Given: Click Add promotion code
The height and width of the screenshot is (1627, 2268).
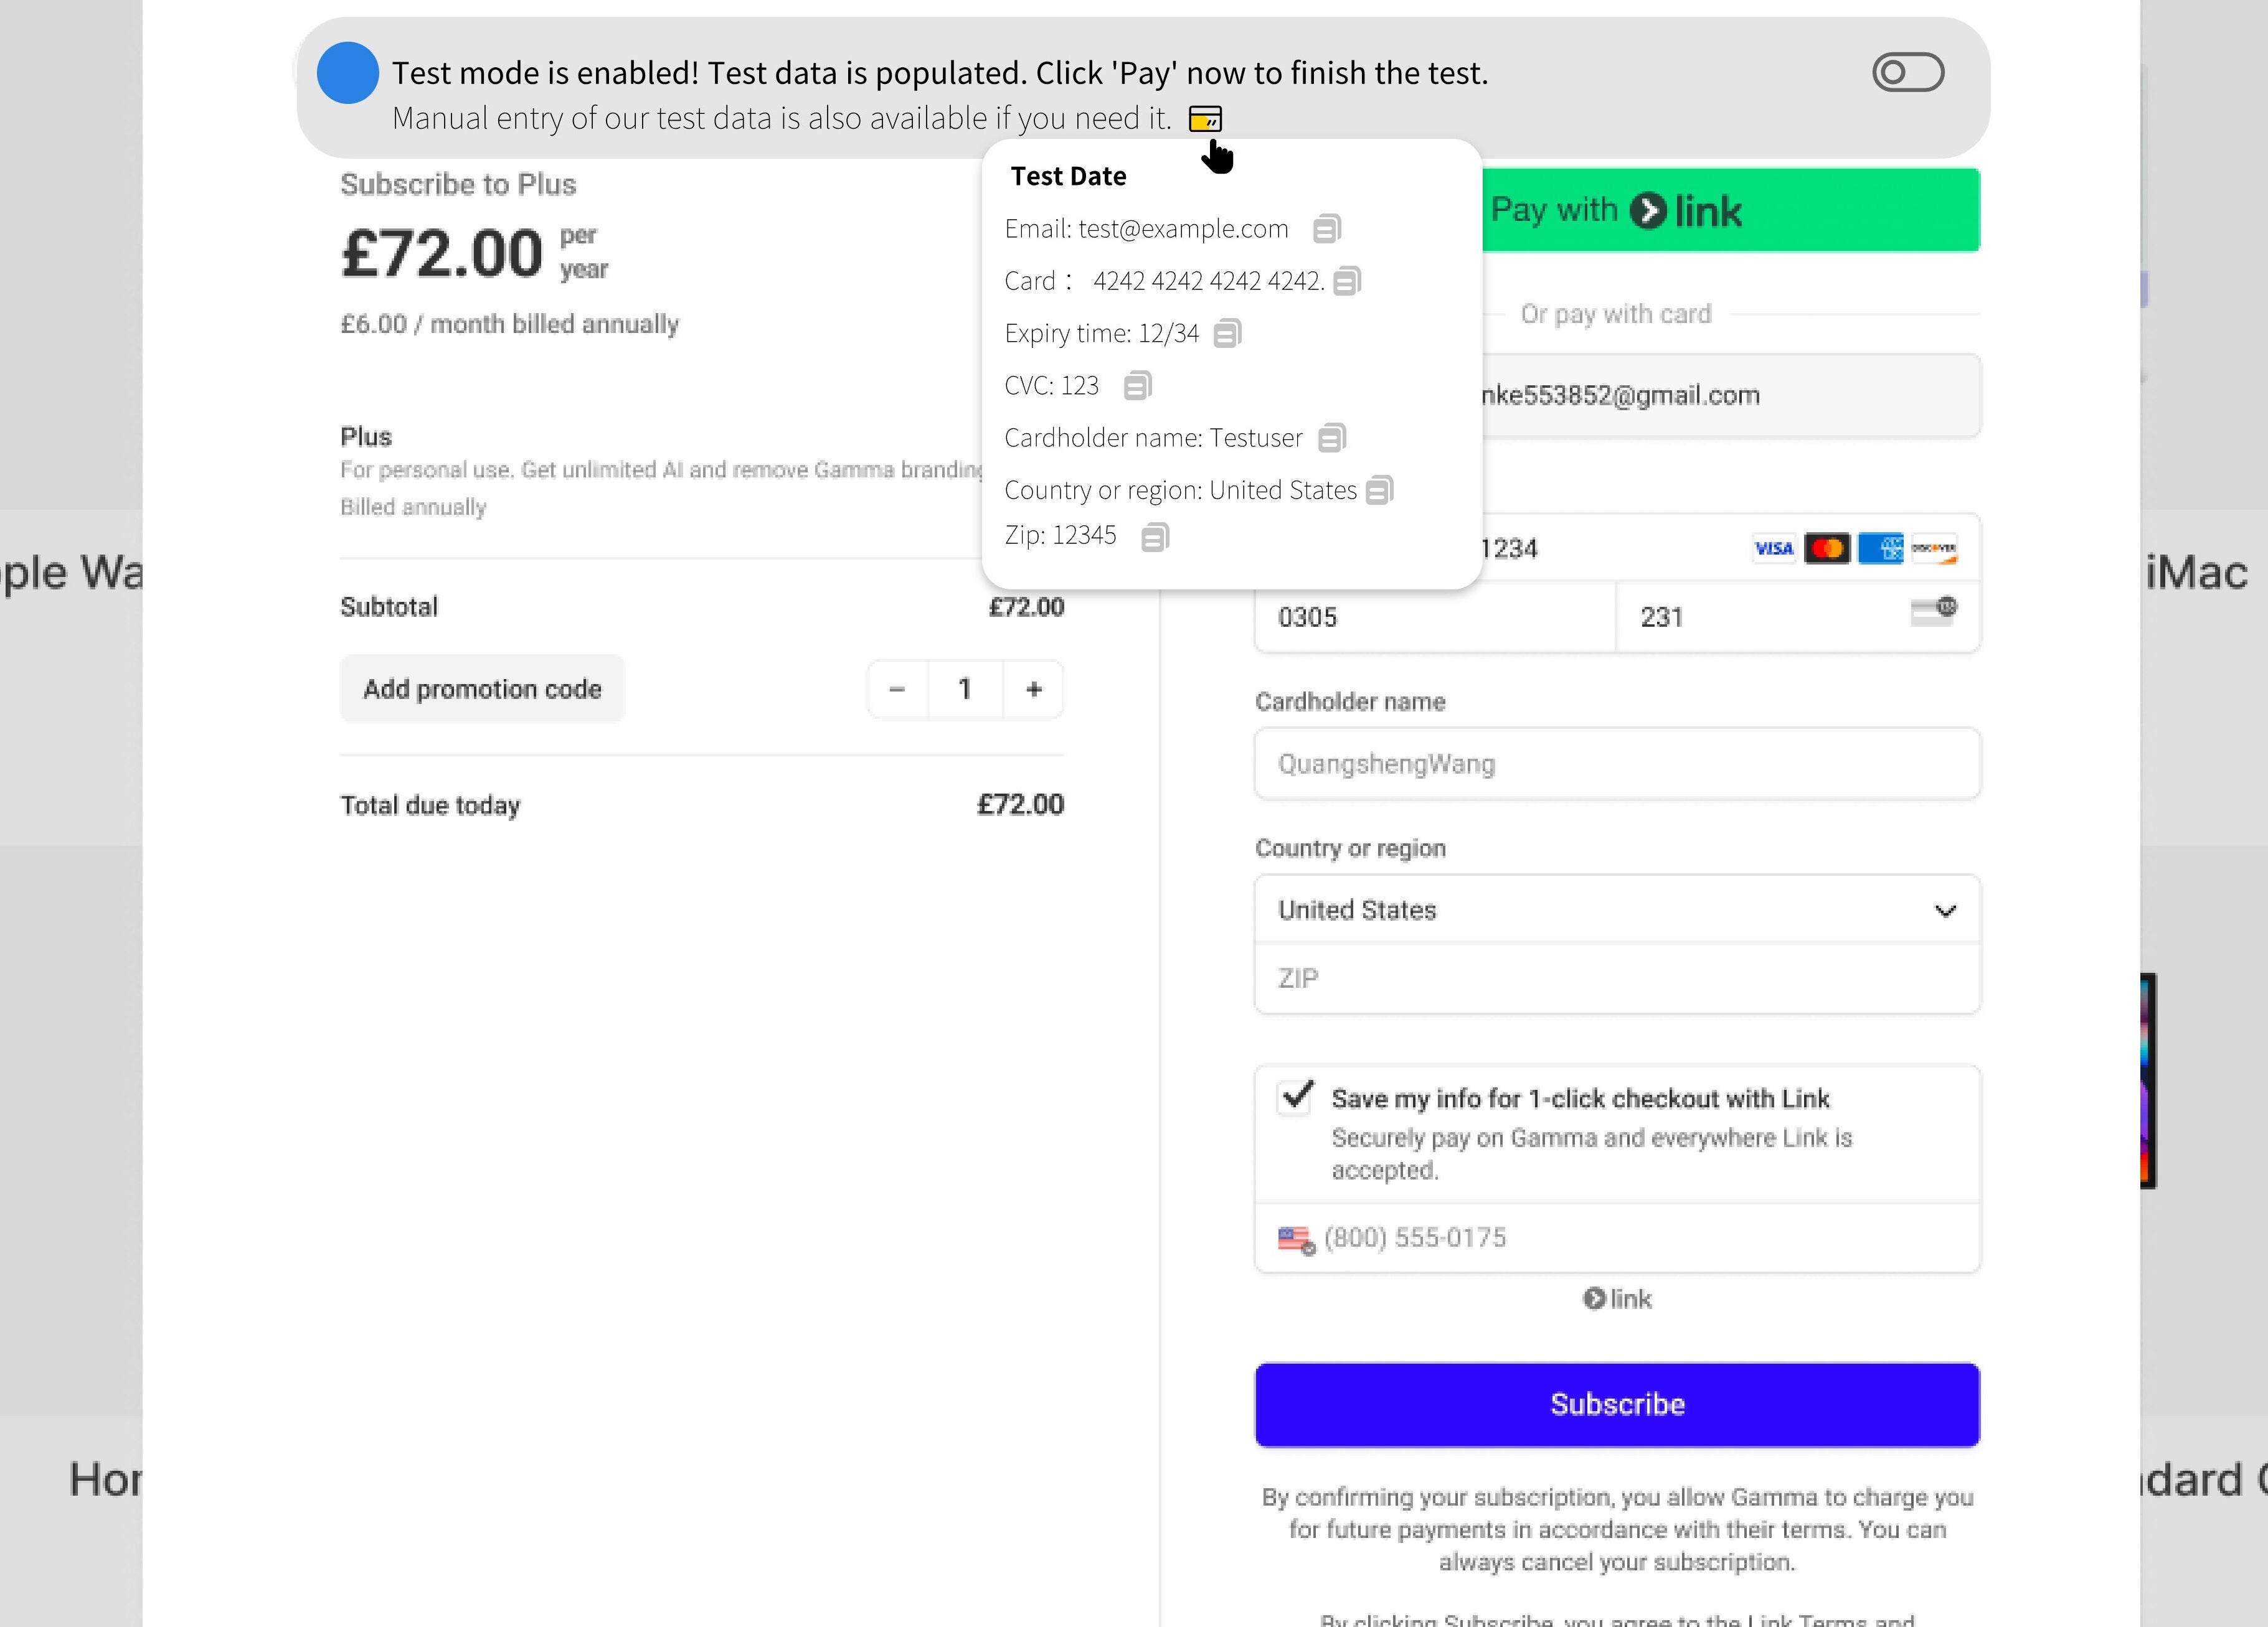Looking at the screenshot, I should pyautogui.click(x=482, y=690).
